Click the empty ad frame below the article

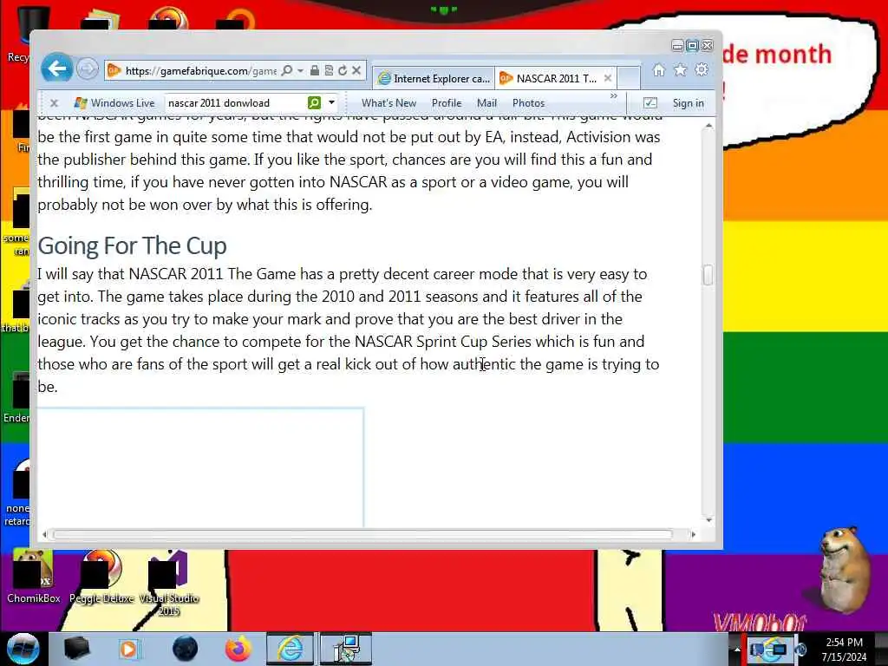(200, 467)
